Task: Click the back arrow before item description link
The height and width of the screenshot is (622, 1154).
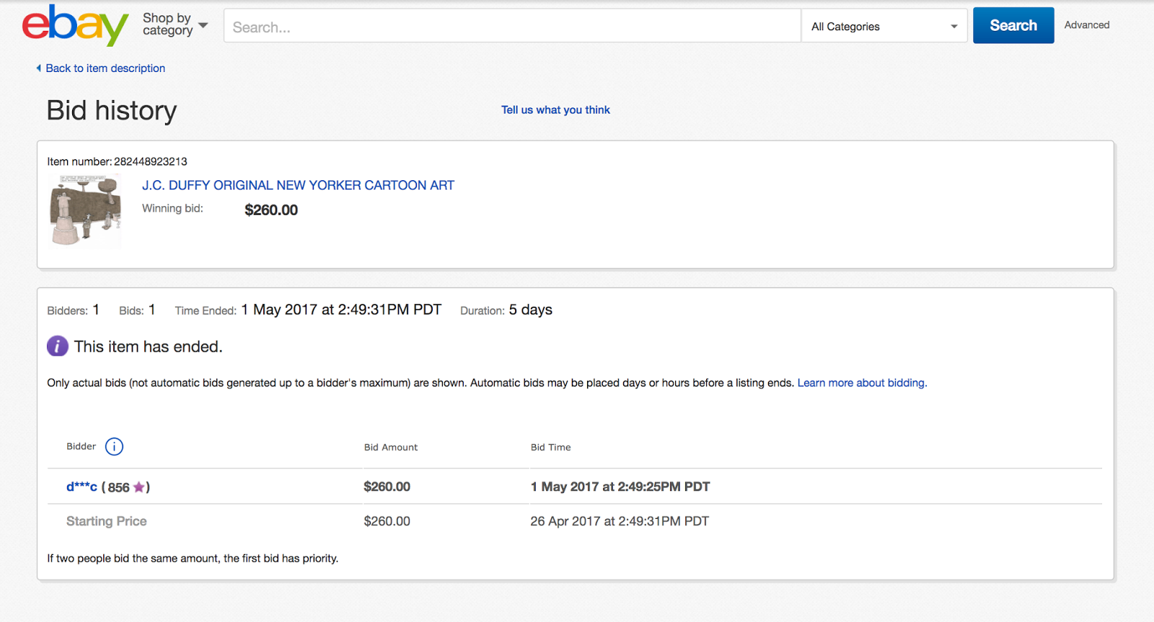Action: point(39,68)
